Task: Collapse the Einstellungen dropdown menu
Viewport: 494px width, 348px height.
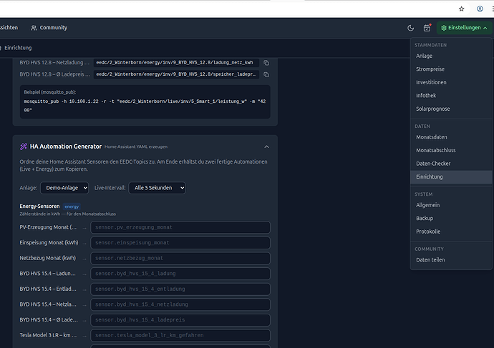Action: pyautogui.click(x=465, y=28)
